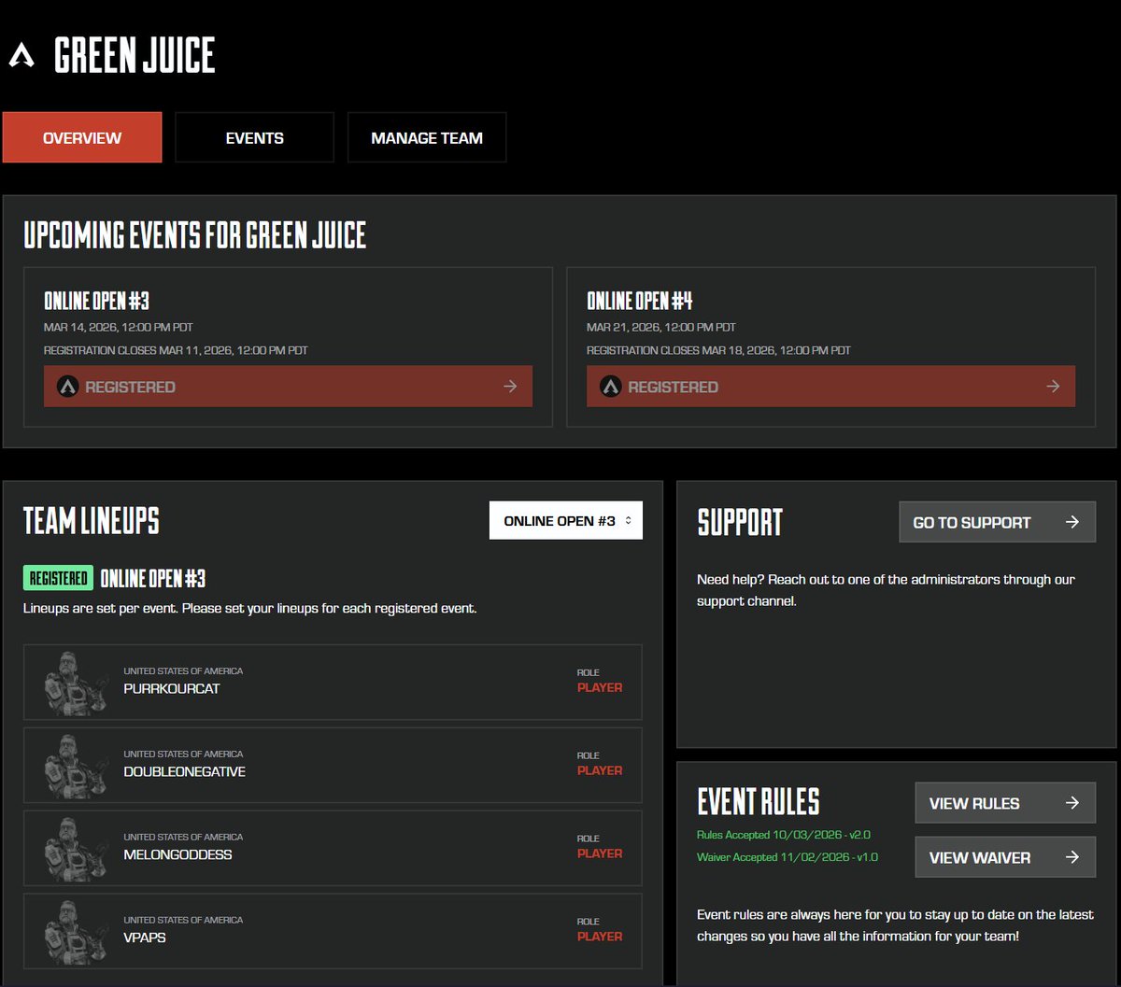Click the Team Lineups heading

point(92,521)
